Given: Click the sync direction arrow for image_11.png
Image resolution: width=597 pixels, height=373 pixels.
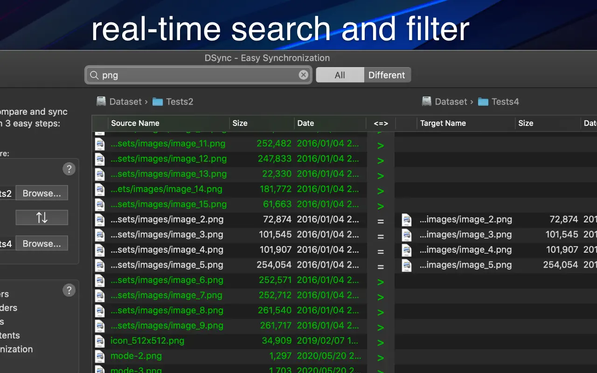Looking at the screenshot, I should coord(381,145).
